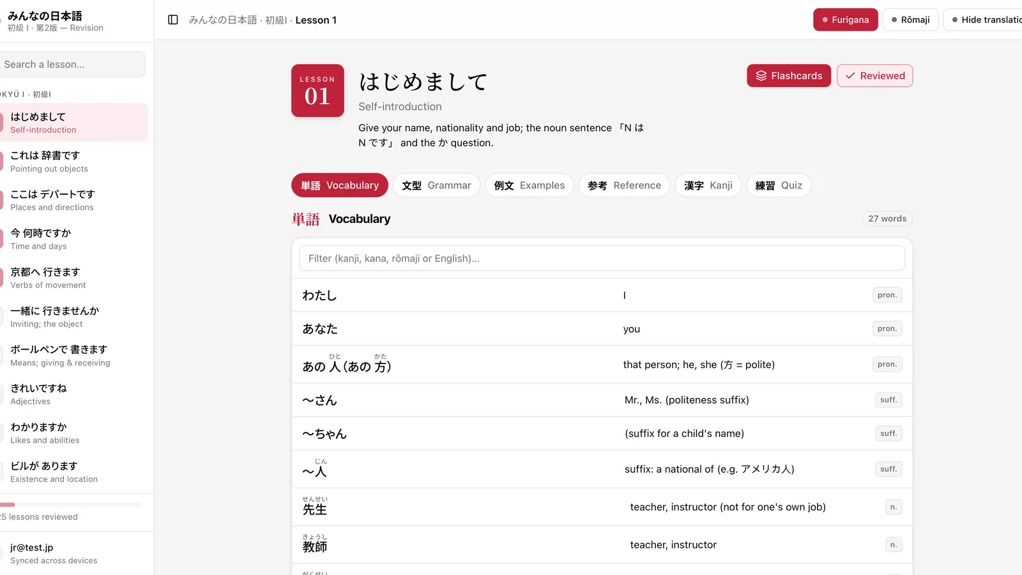Open lesson ビルが あります Existence and location
Image resolution: width=1022 pixels, height=575 pixels.
coord(74,472)
